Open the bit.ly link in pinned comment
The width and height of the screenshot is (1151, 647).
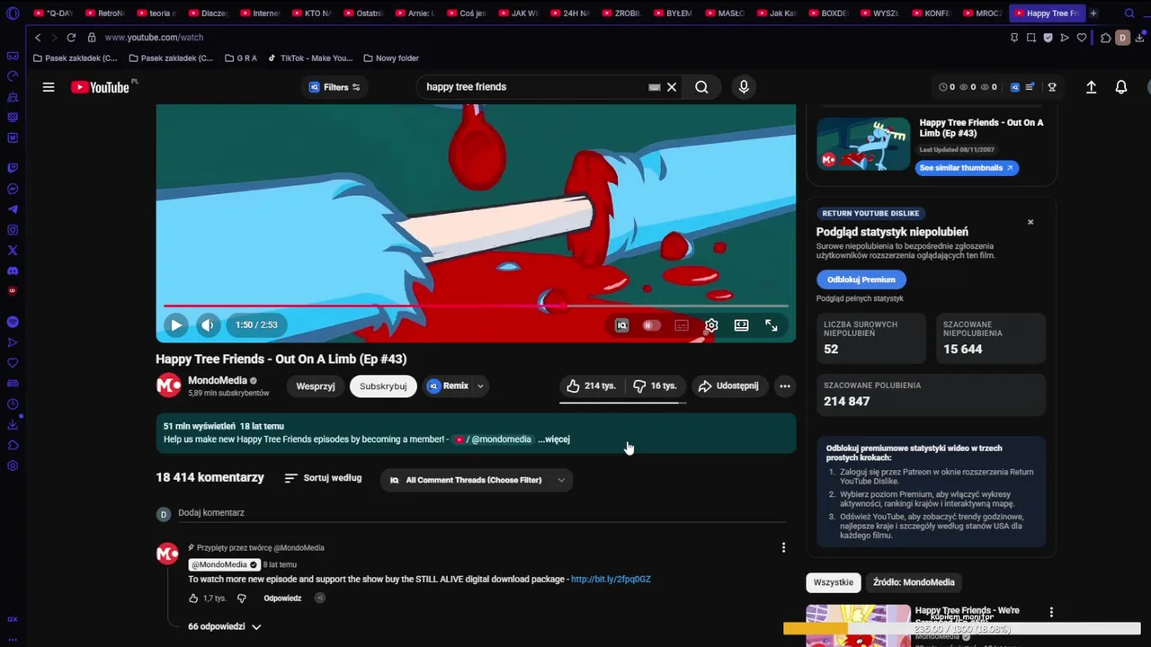point(611,580)
